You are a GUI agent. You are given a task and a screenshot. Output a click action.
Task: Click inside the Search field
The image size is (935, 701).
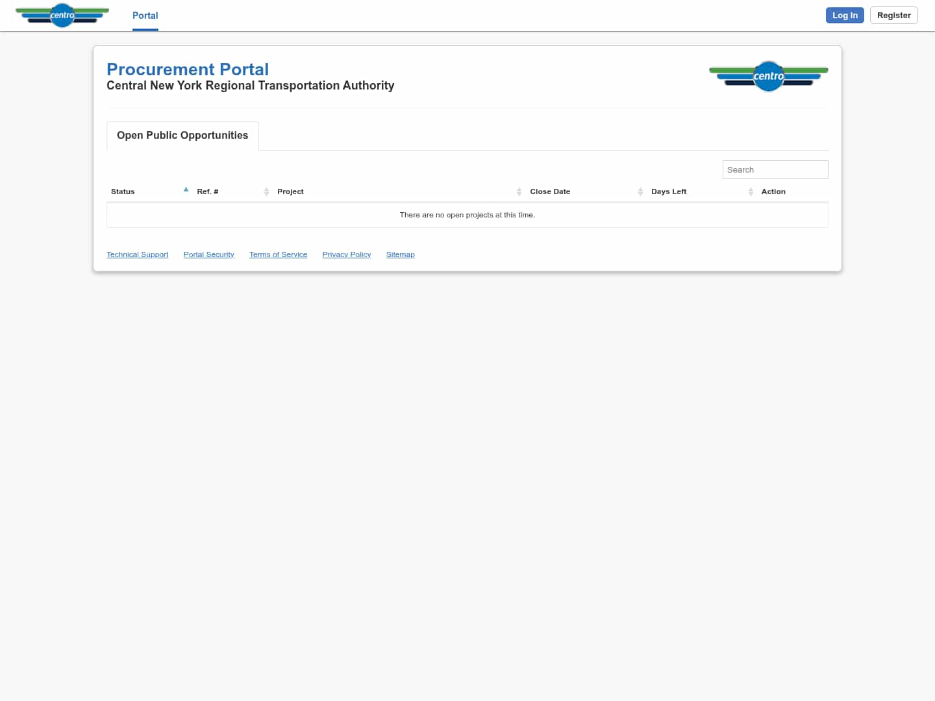click(x=775, y=169)
